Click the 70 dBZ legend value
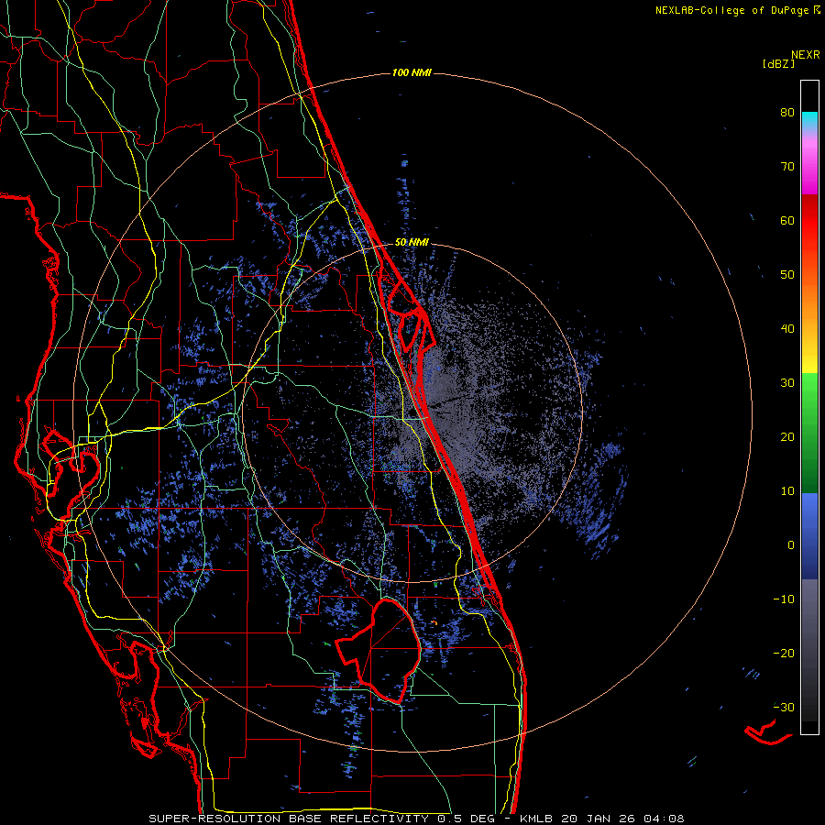This screenshot has height=825, width=825. [x=787, y=167]
